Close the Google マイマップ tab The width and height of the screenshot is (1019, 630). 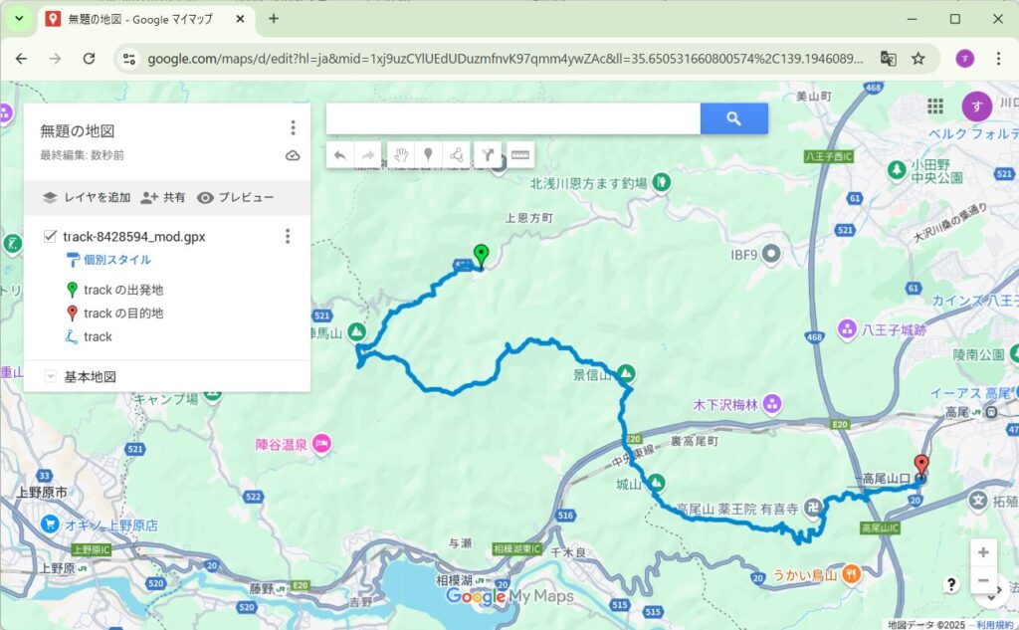pyautogui.click(x=240, y=19)
